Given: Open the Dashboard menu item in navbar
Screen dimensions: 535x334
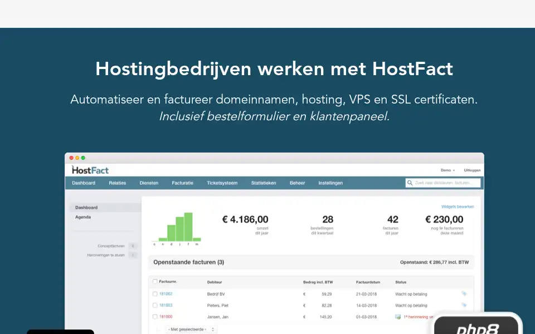Looking at the screenshot, I should click(x=84, y=183).
